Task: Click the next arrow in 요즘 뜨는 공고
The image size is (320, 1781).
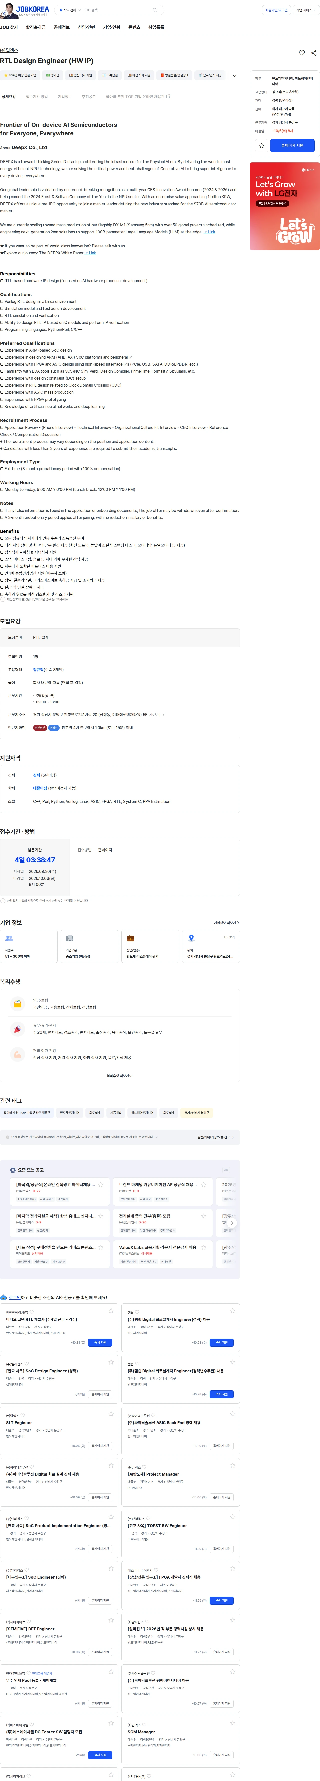Action: click(232, 1222)
